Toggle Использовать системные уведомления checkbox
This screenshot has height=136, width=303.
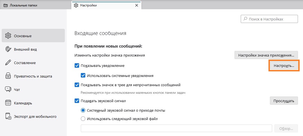[83, 76]
